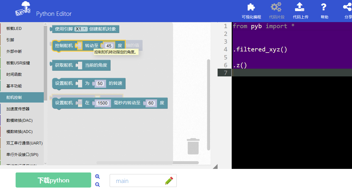
Task: Click the workspace vertical scrollbar
Action: tap(209, 105)
